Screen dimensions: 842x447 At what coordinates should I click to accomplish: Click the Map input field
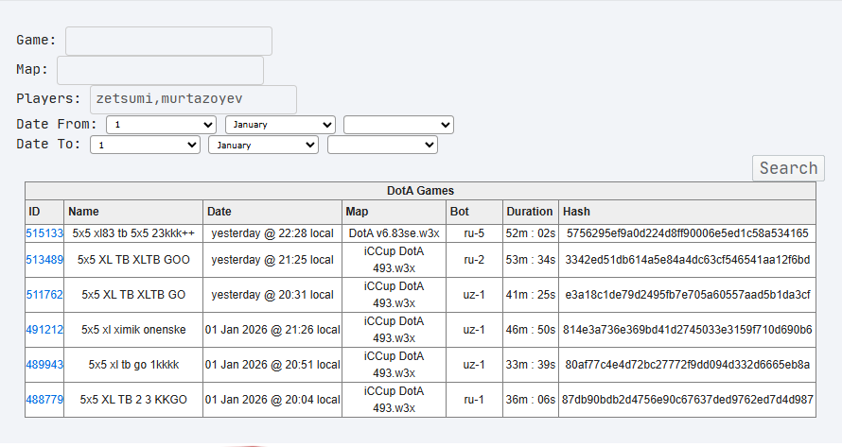(160, 70)
